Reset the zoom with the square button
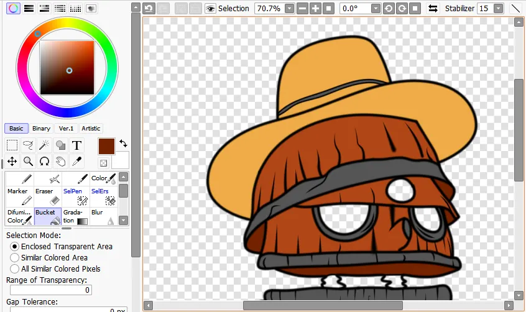Image resolution: width=526 pixels, height=312 pixels. [x=328, y=8]
